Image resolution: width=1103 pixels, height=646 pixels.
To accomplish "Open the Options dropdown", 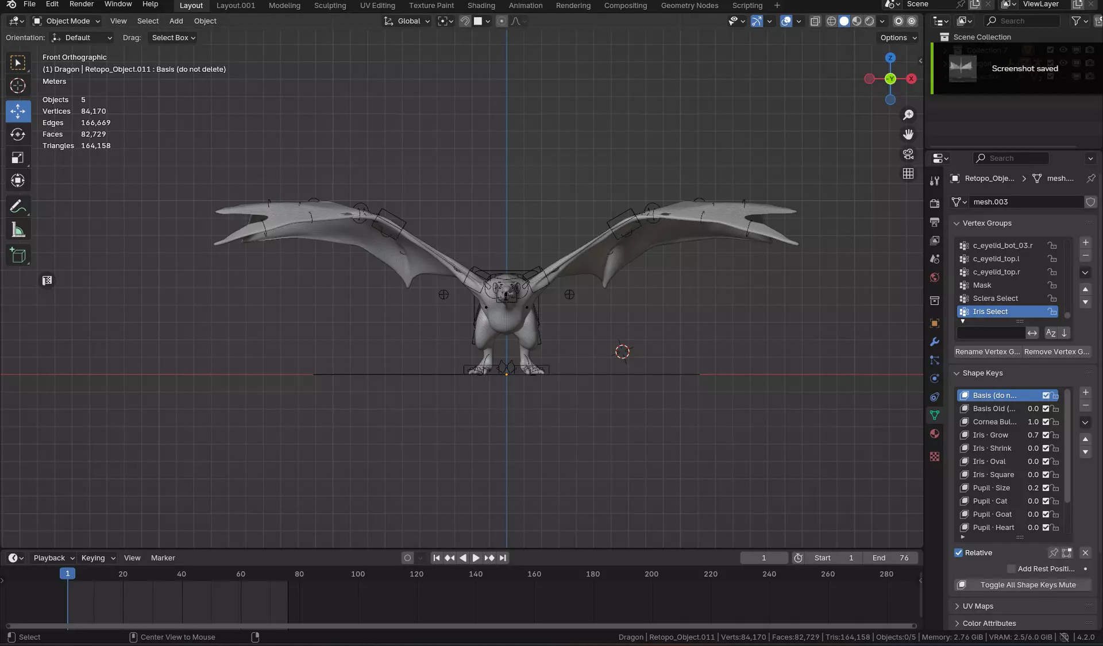I will point(898,38).
